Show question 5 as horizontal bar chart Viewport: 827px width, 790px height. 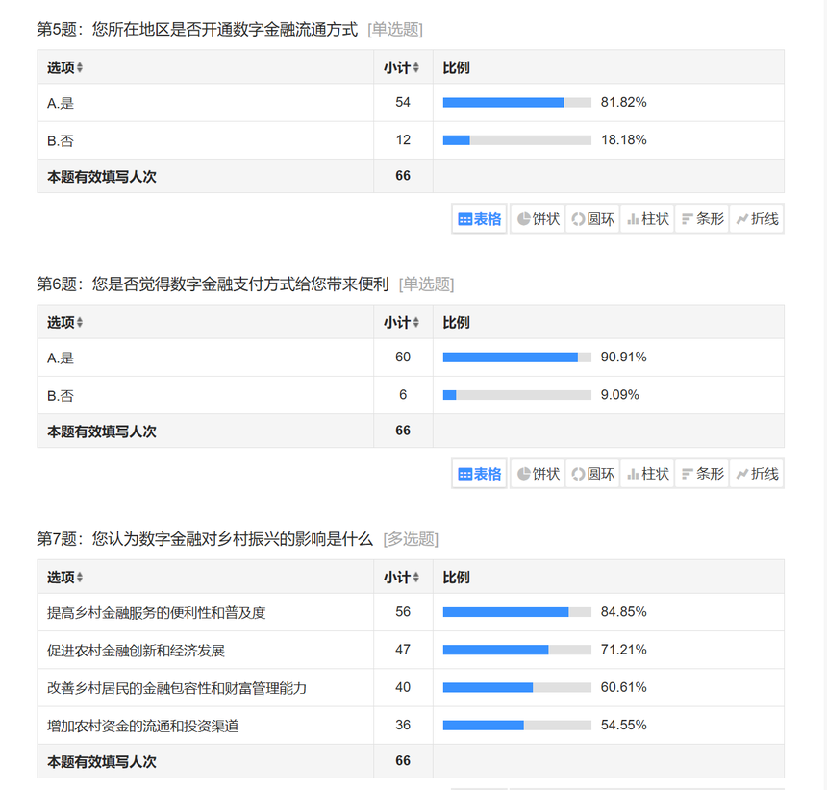[702, 219]
